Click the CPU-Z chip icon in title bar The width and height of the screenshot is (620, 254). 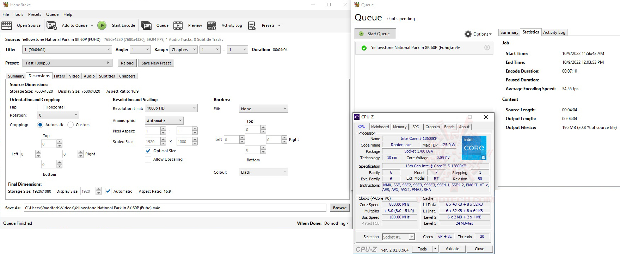point(357,117)
